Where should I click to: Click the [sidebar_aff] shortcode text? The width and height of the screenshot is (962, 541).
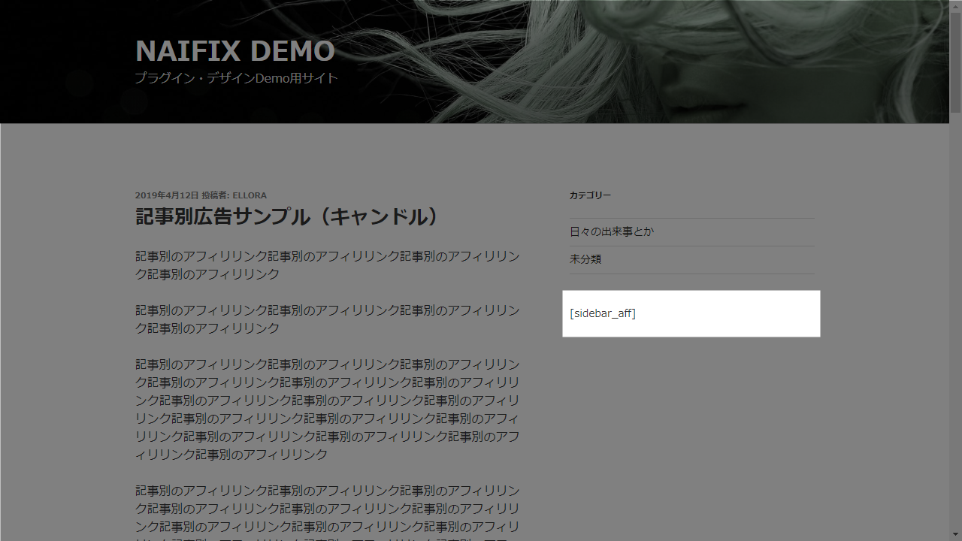[x=603, y=313]
